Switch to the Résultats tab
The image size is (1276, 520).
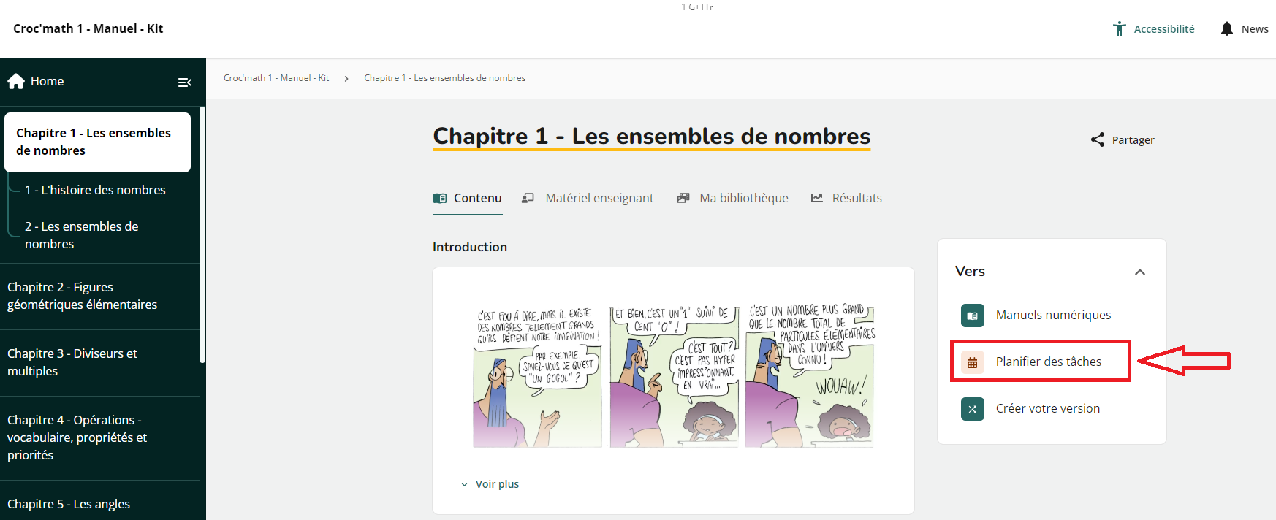point(846,198)
